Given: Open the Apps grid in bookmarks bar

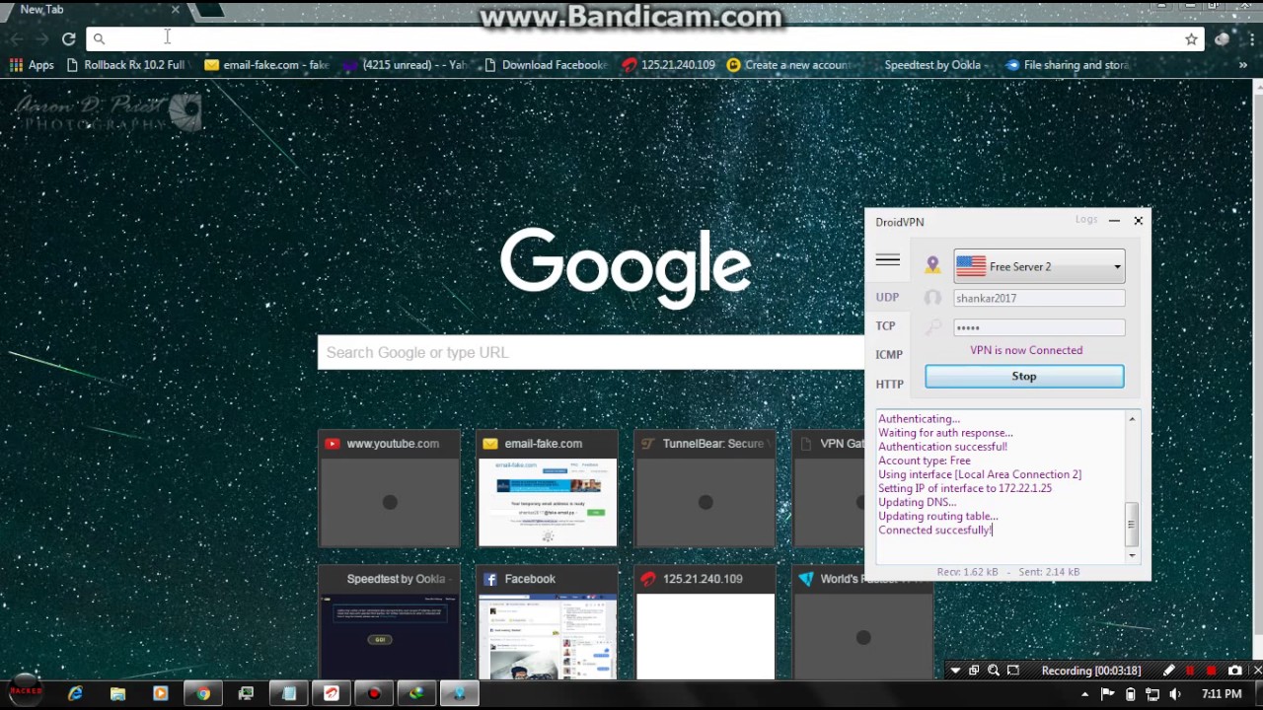Looking at the screenshot, I should pyautogui.click(x=32, y=65).
